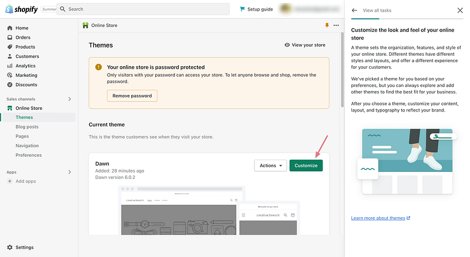Viewport: 470px width, 257px height.
Task: Click the Dawn desktop theme preview
Action: pos(179,210)
